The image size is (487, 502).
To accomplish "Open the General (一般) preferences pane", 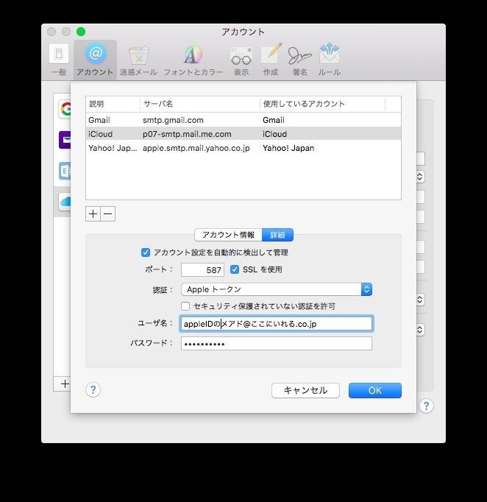I will (x=59, y=60).
